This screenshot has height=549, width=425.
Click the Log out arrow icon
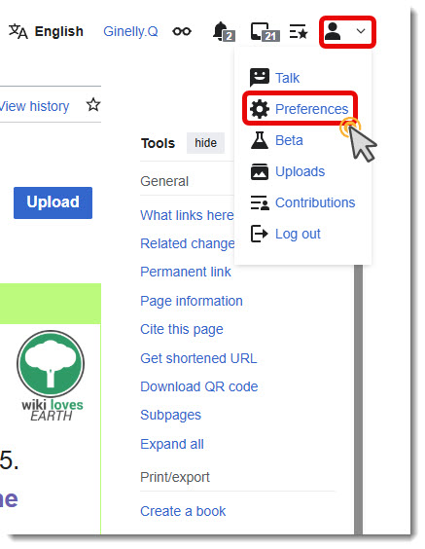pos(260,234)
